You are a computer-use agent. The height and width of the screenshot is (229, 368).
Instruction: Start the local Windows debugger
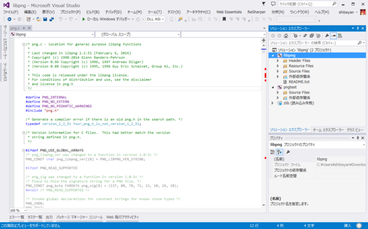(106, 19)
